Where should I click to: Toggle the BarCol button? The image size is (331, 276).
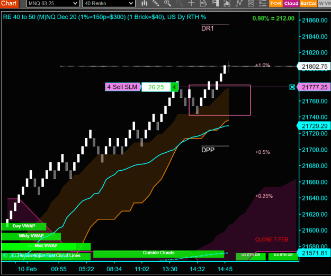pos(308,3)
